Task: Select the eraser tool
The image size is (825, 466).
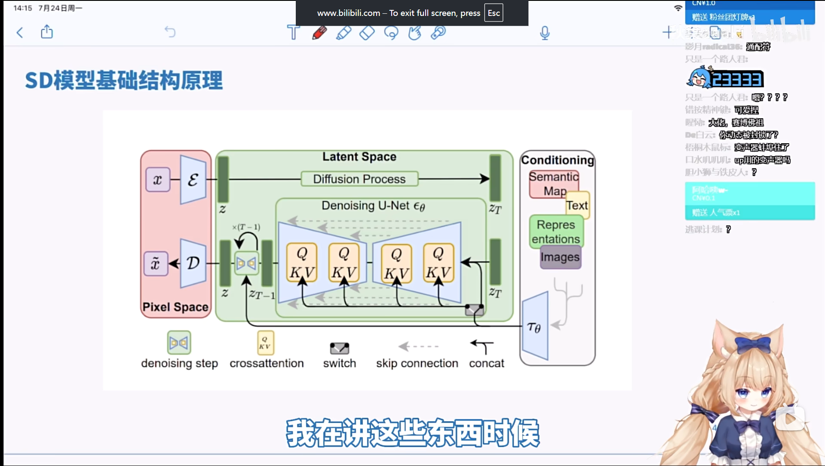Action: click(x=367, y=33)
